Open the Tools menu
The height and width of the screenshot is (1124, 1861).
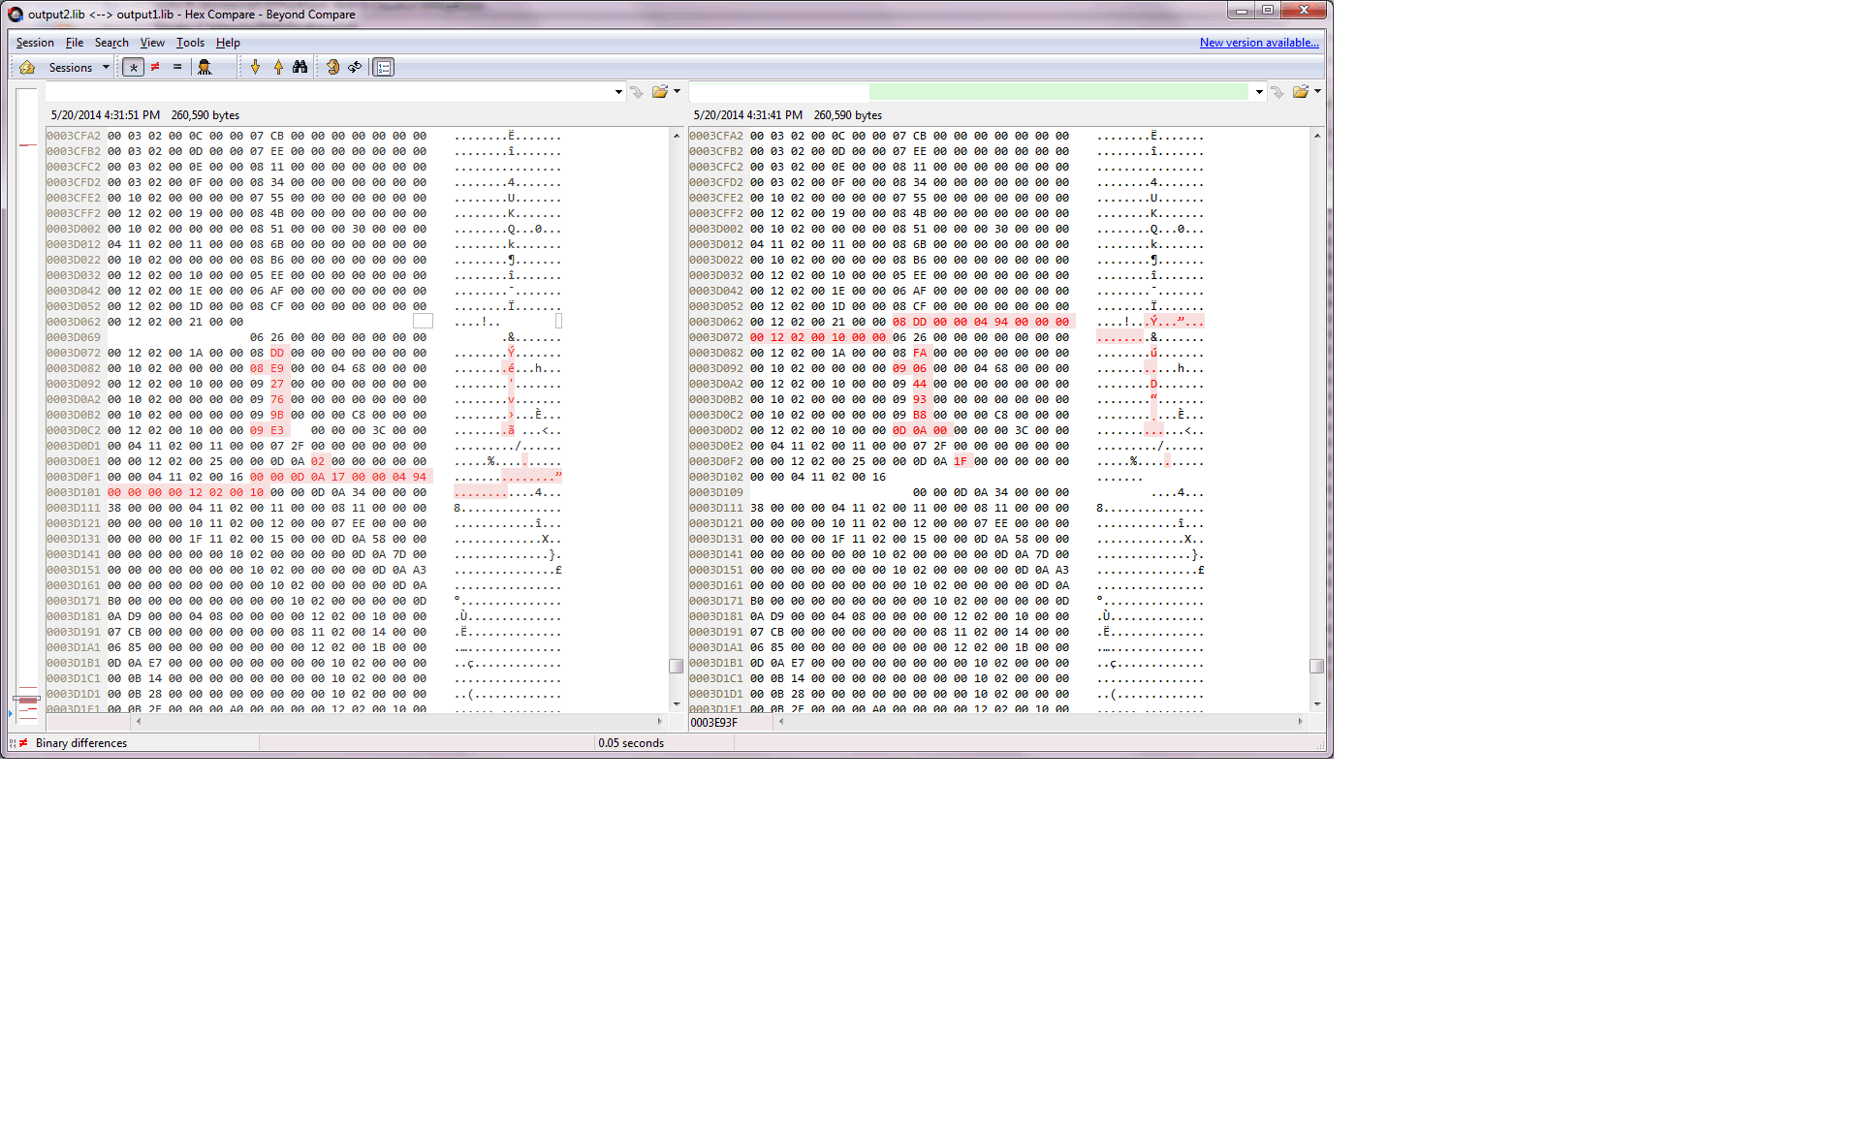tap(190, 43)
